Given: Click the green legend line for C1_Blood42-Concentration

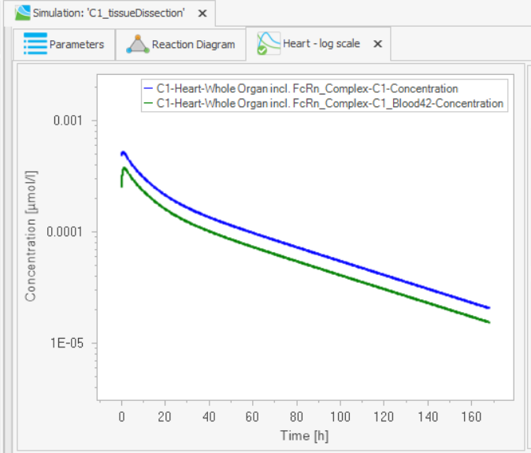Looking at the screenshot, I should [x=148, y=103].
